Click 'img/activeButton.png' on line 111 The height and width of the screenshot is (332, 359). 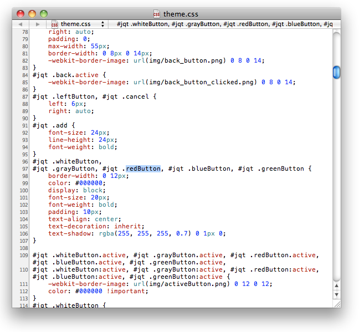(187, 284)
